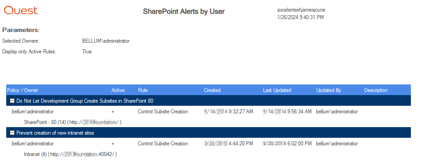Image resolution: width=422 pixels, height=168 pixels.
Task: Select the SharePoint Alerts by User title
Action: [183, 11]
